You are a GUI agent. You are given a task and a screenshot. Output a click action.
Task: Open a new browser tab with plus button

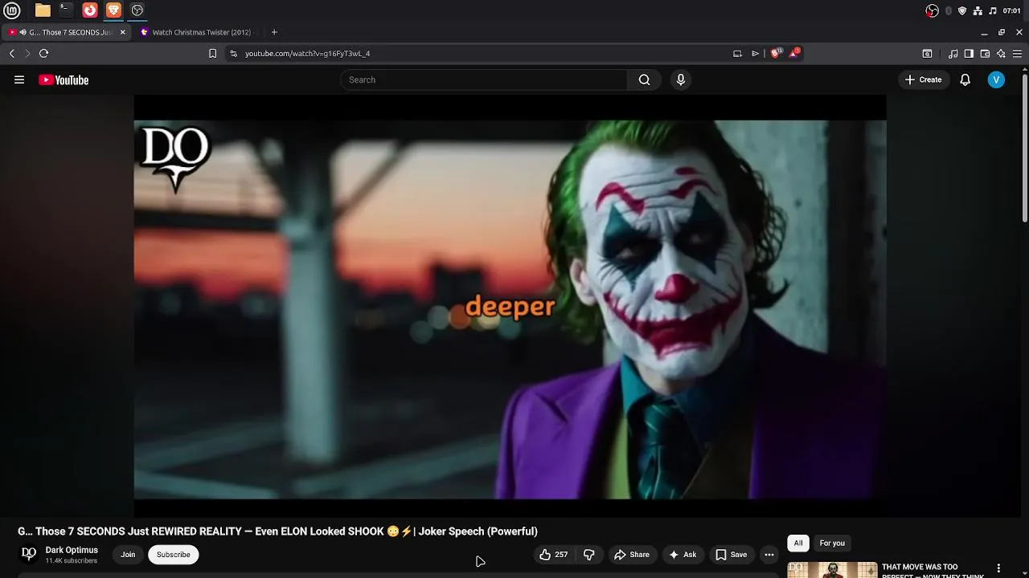pyautogui.click(x=274, y=32)
